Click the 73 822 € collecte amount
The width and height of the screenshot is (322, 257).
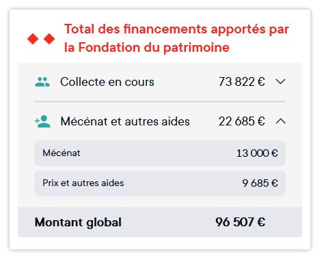tap(241, 82)
